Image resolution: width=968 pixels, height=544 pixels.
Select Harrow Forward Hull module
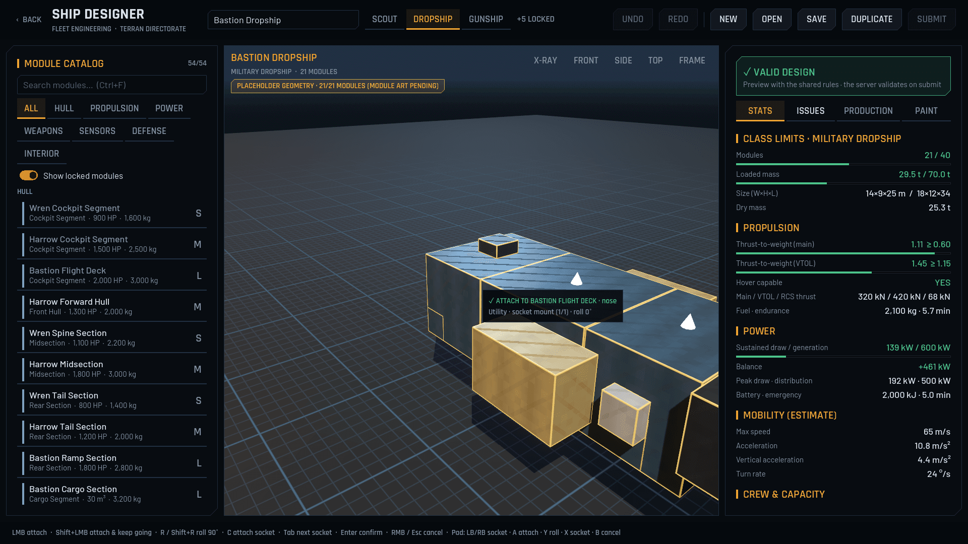click(x=112, y=307)
